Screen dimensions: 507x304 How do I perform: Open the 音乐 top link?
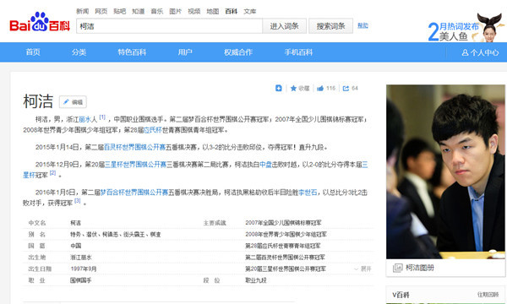click(x=157, y=11)
